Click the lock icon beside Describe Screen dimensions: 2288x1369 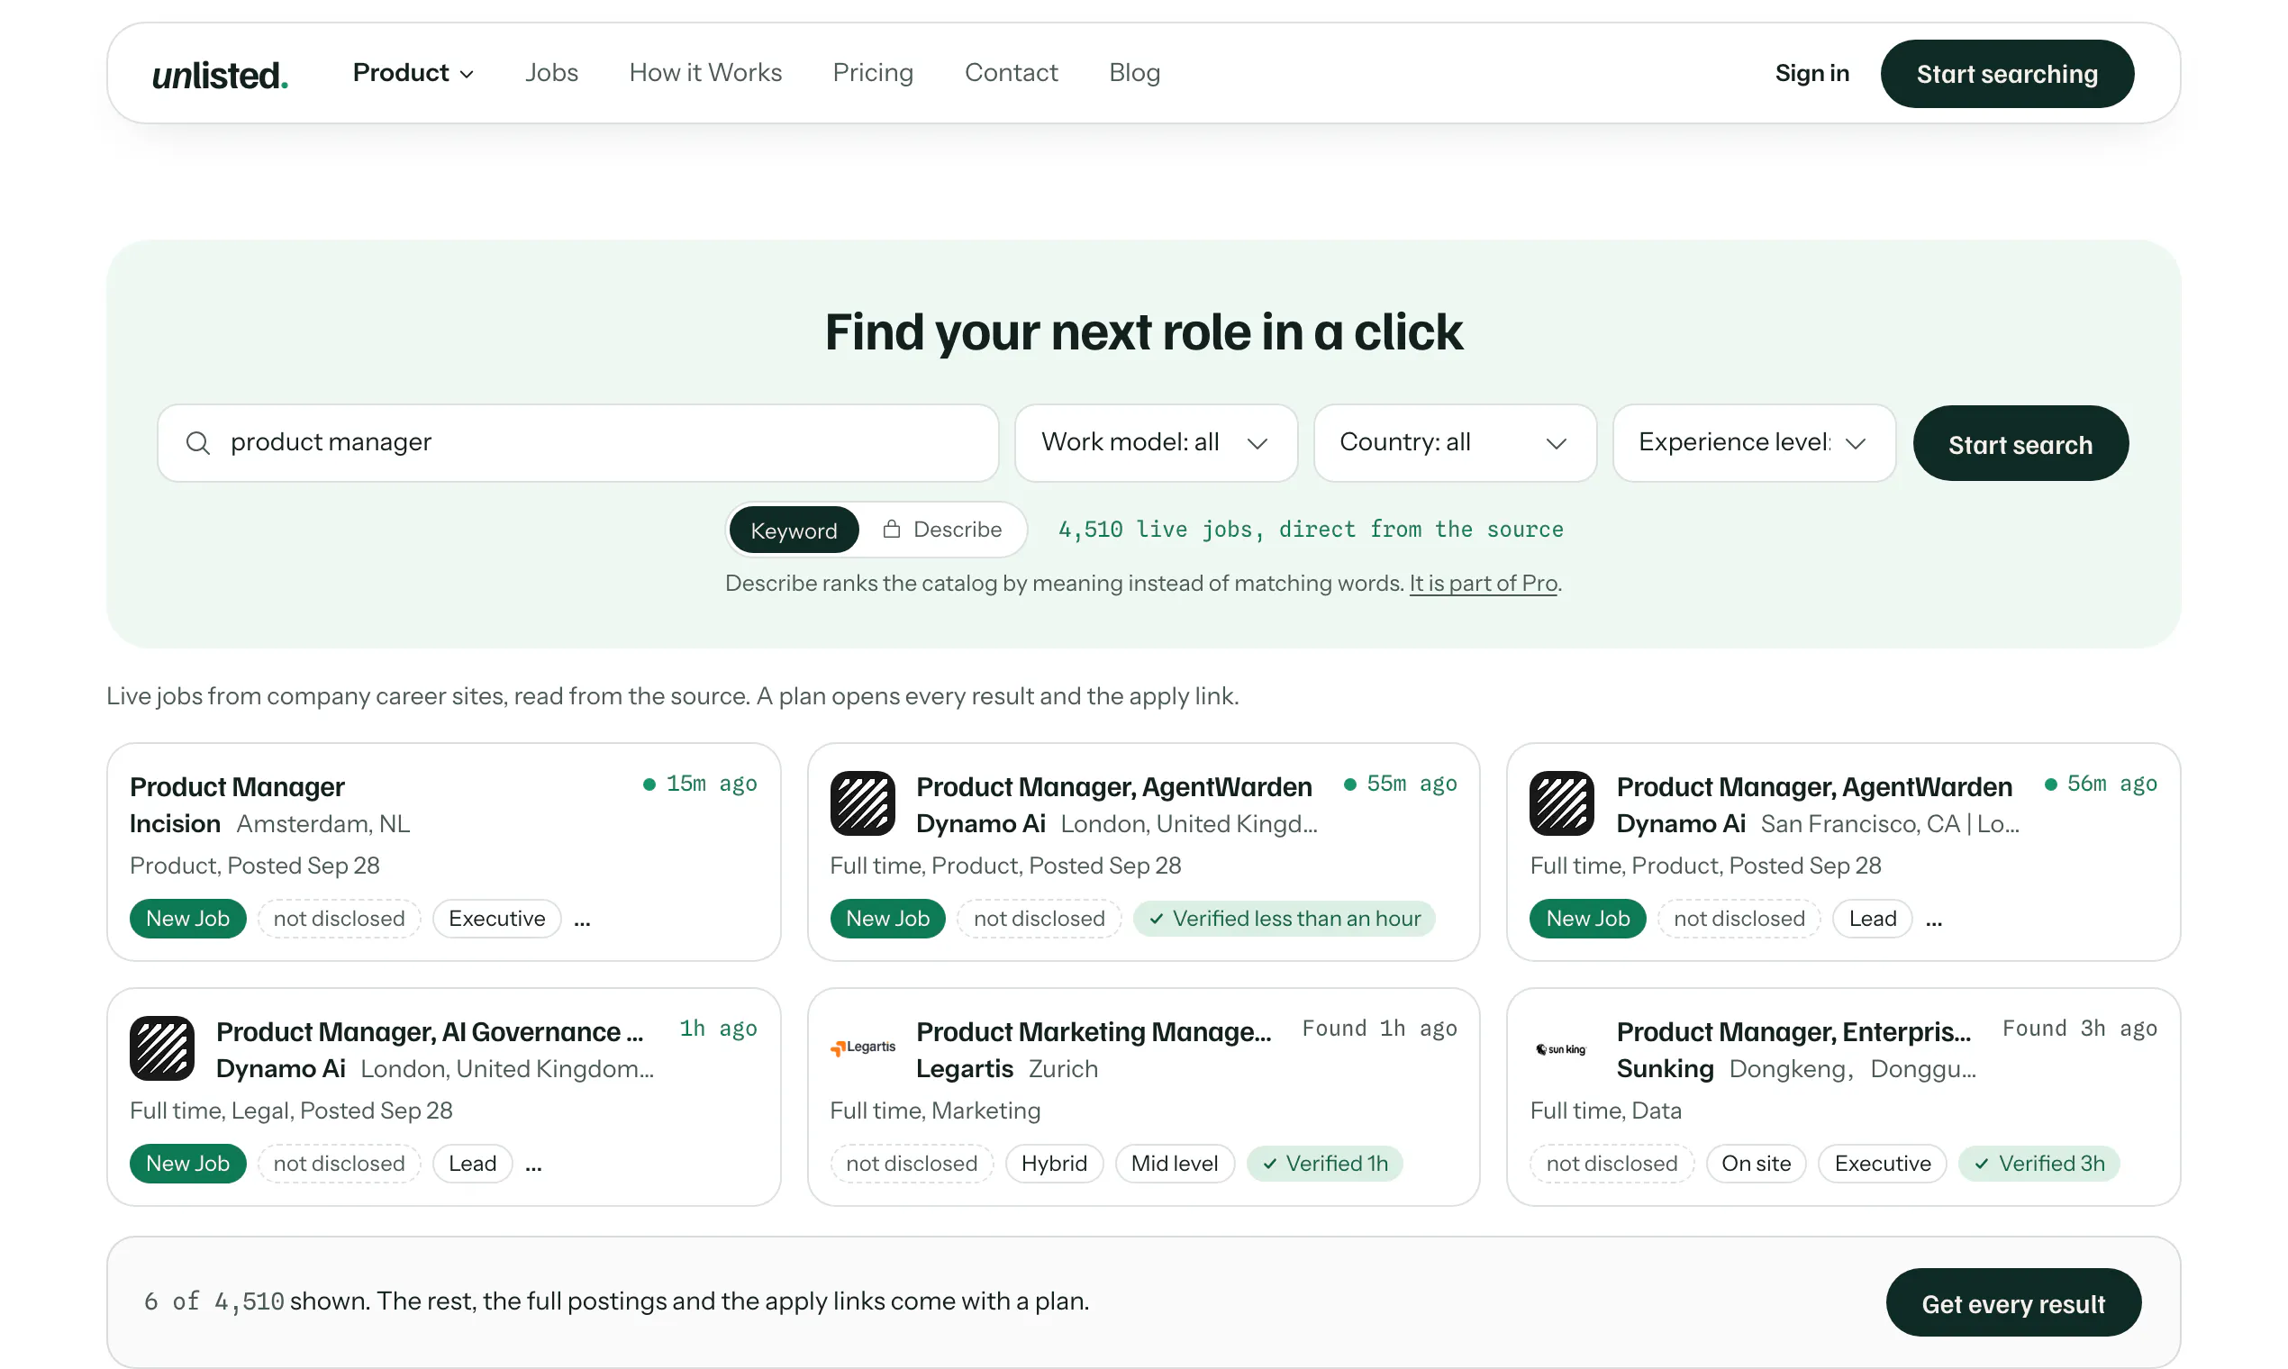point(891,529)
